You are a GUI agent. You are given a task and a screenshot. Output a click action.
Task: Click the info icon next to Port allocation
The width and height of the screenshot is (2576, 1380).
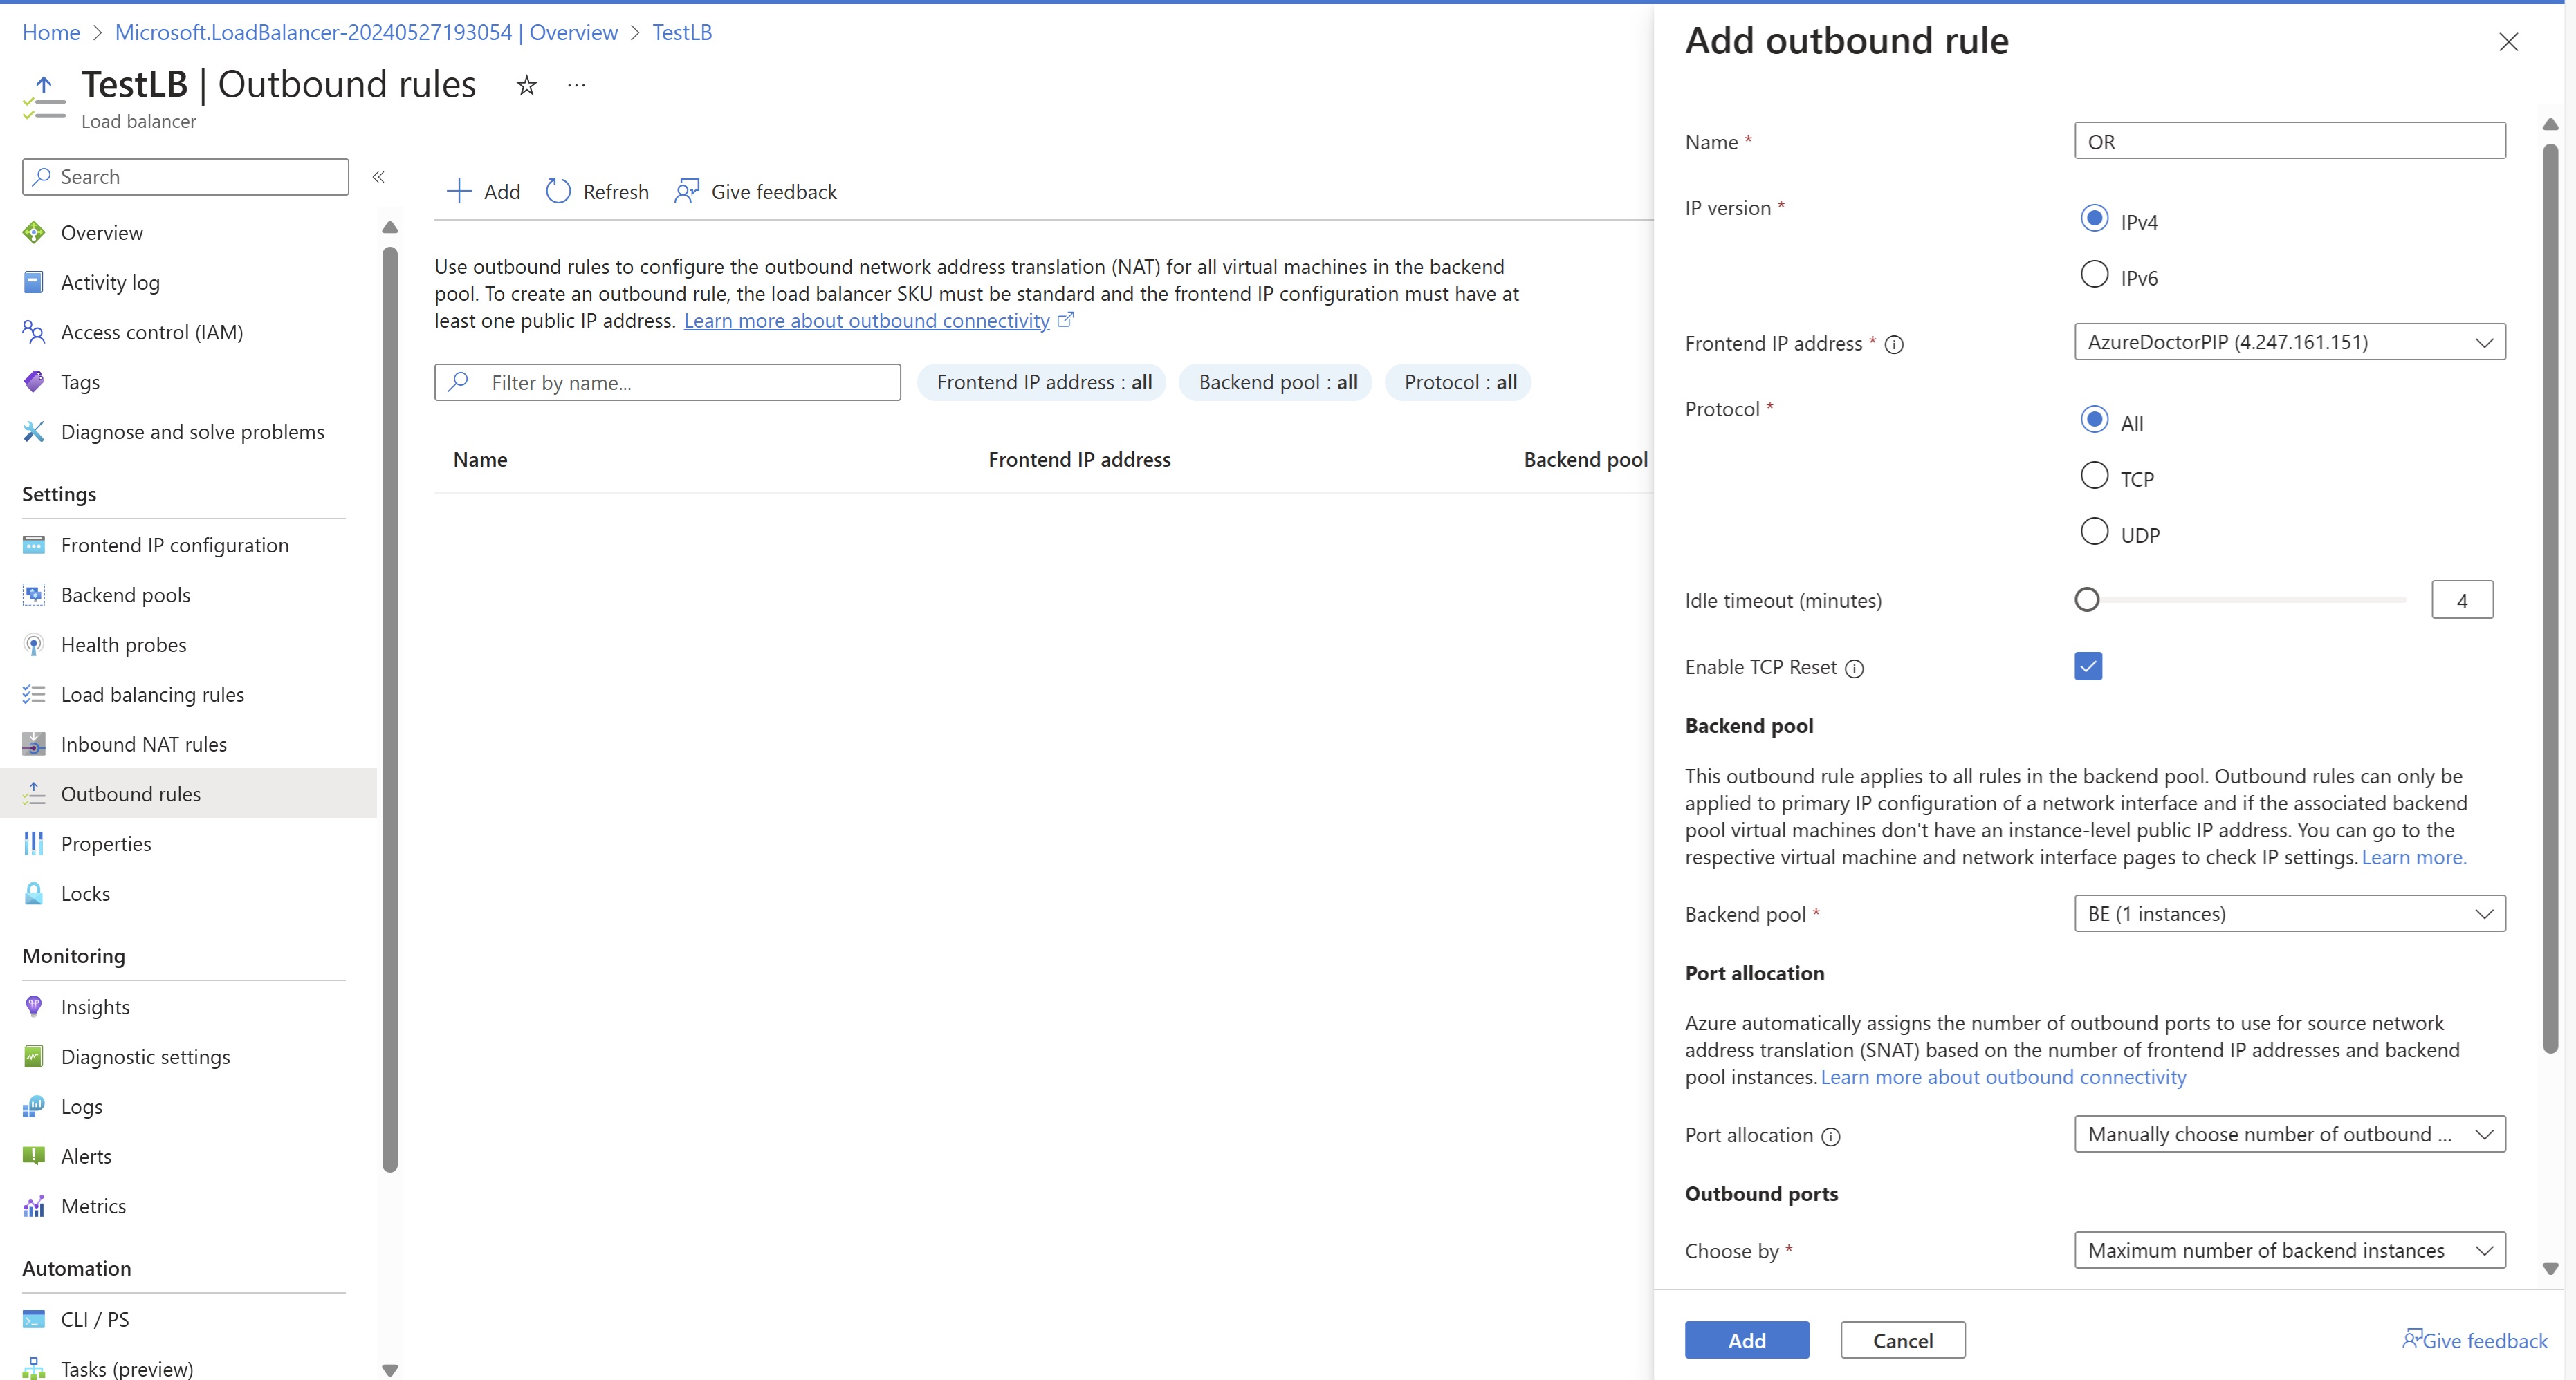pos(1830,1136)
